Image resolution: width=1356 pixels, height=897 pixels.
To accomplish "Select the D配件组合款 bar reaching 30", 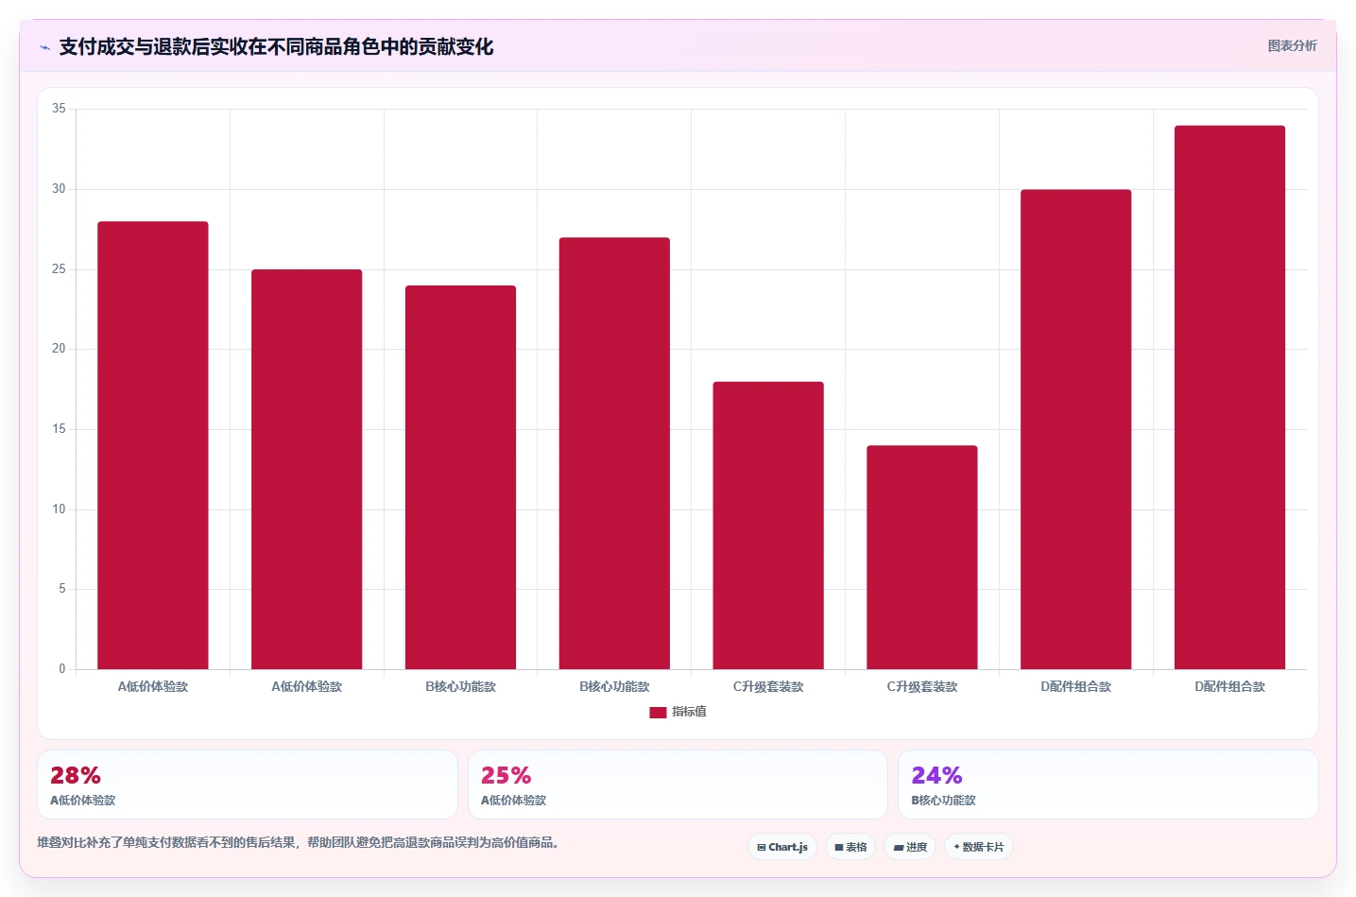I will click(1076, 429).
